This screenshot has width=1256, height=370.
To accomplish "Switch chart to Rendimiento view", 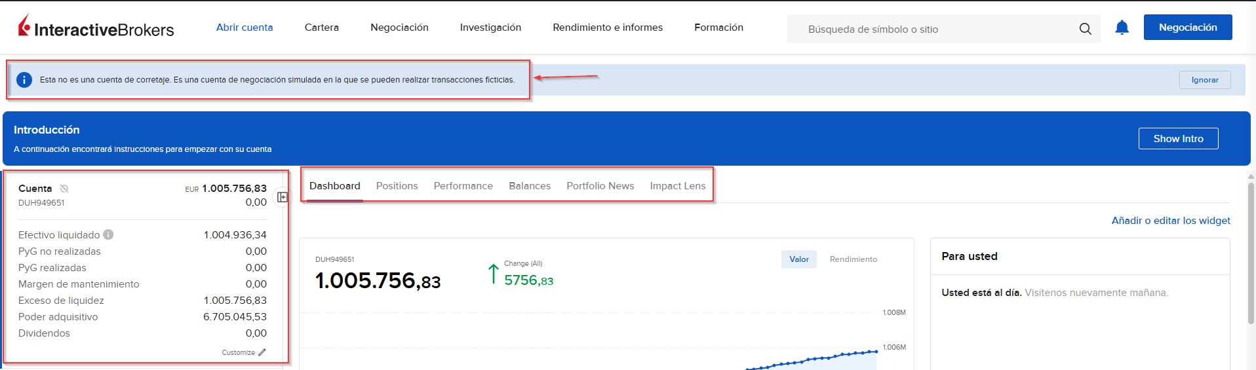I will pyautogui.click(x=853, y=259).
